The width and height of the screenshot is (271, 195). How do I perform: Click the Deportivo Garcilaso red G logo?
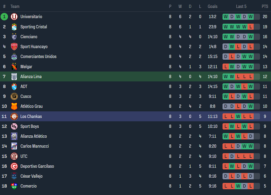click(x=14, y=166)
